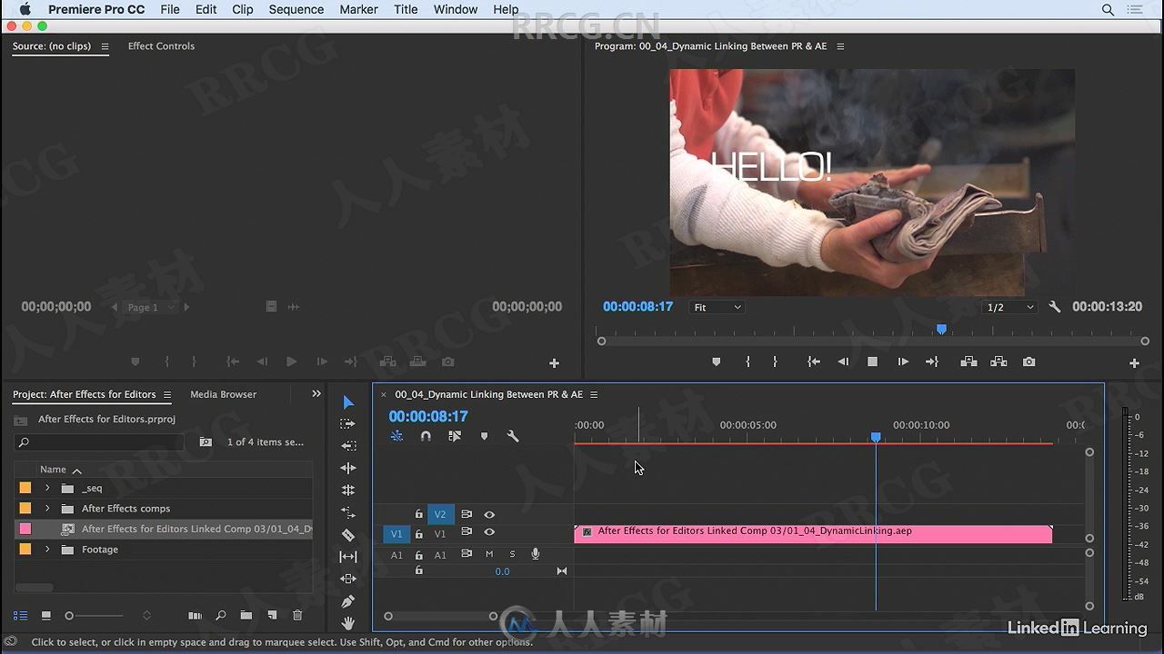Add marker in Program monitor
The width and height of the screenshot is (1164, 654).
pyautogui.click(x=717, y=362)
